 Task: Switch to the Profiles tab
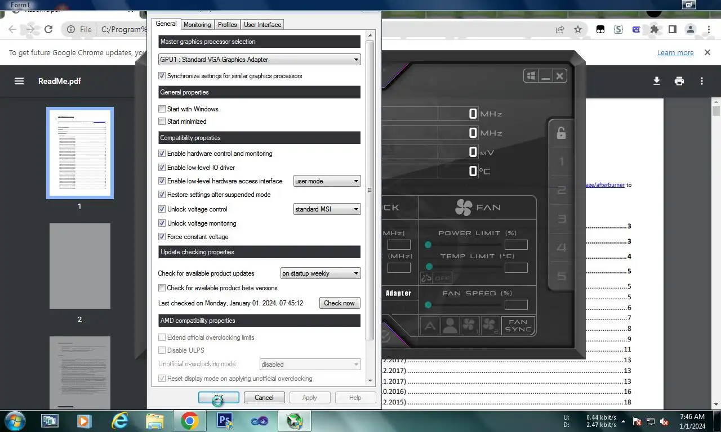pos(227,25)
